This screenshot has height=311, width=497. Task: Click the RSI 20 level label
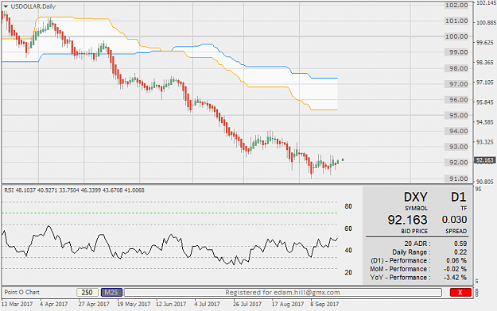click(x=348, y=272)
